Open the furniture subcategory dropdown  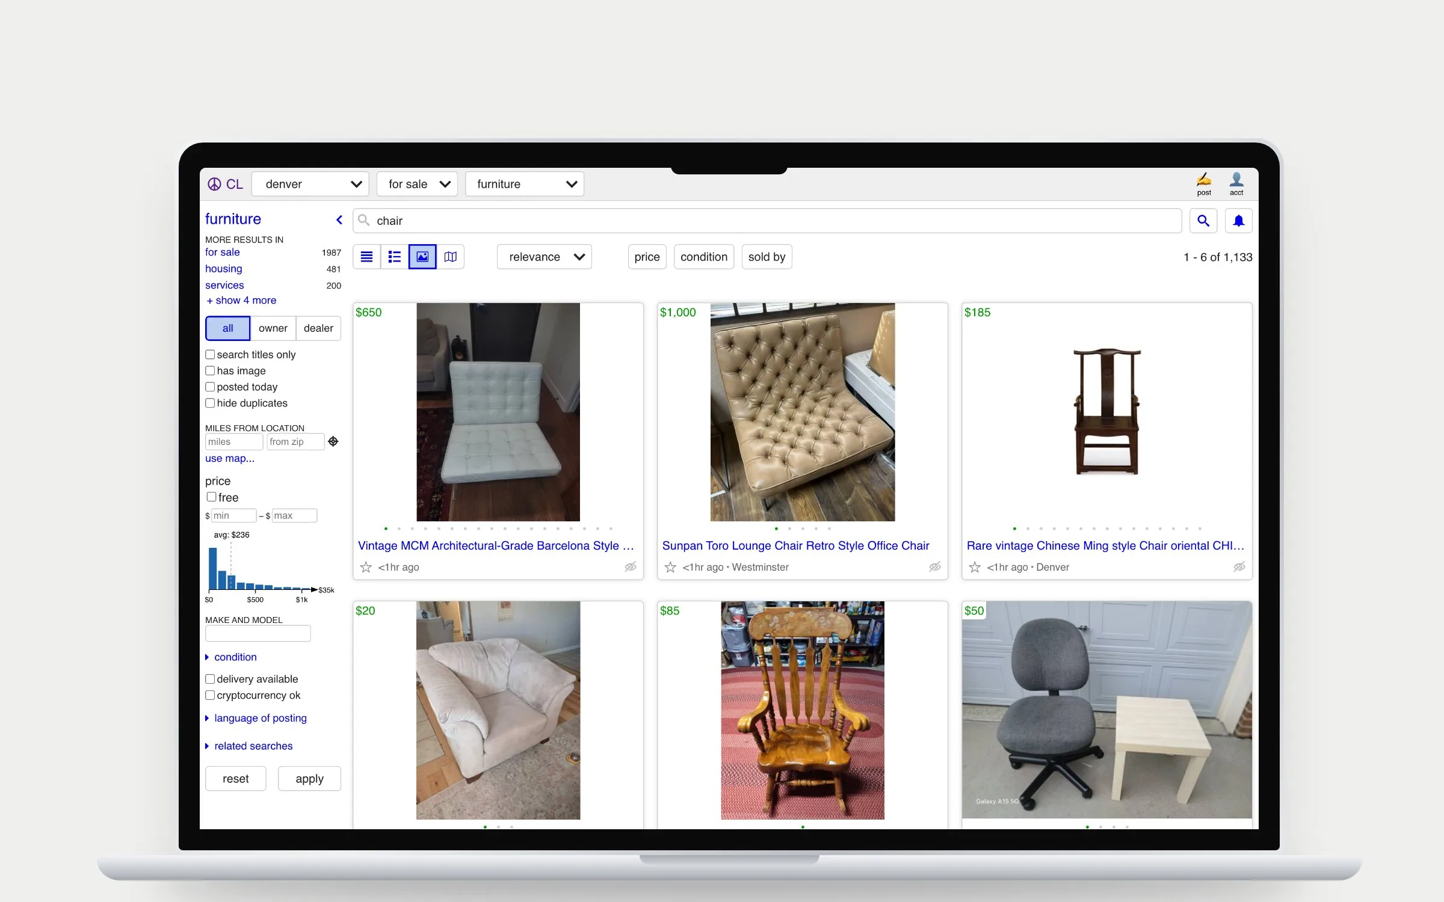tap(525, 184)
